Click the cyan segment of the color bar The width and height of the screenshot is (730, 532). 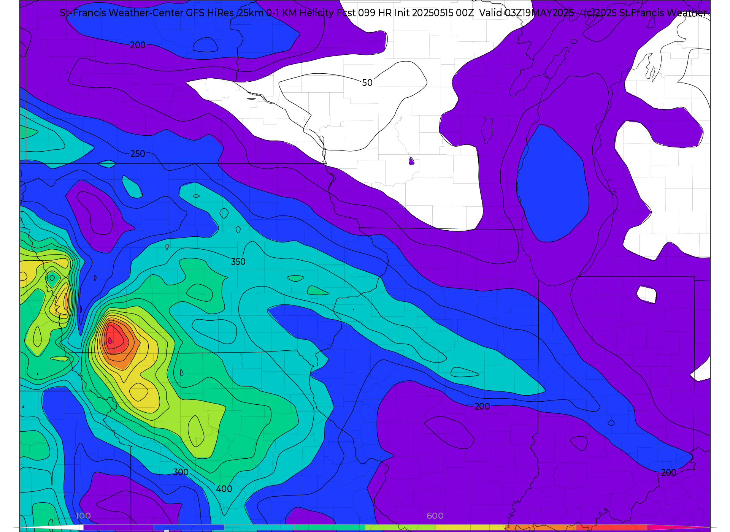point(259,527)
